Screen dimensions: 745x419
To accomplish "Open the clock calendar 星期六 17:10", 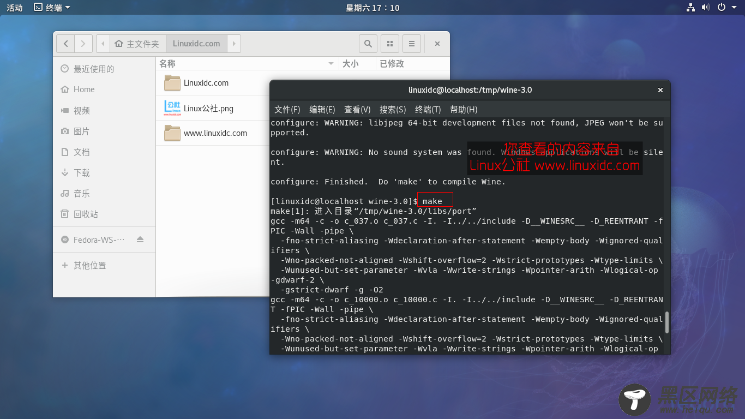I will [x=372, y=8].
